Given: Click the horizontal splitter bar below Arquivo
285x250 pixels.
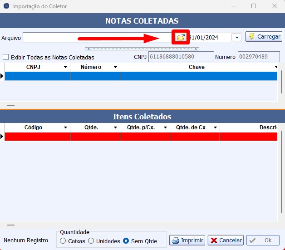Looking at the screenshot, I should (143, 48).
